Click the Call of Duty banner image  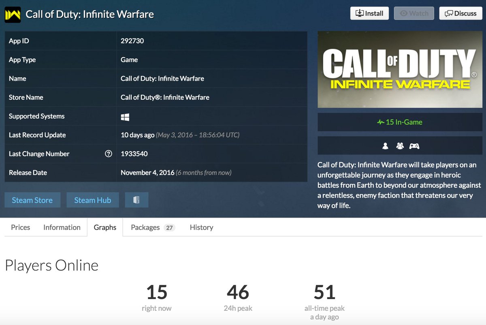tap(400, 69)
